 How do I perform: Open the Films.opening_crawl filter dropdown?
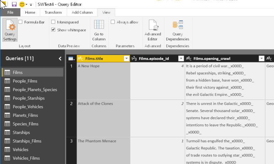pyautogui.click(x=261, y=59)
